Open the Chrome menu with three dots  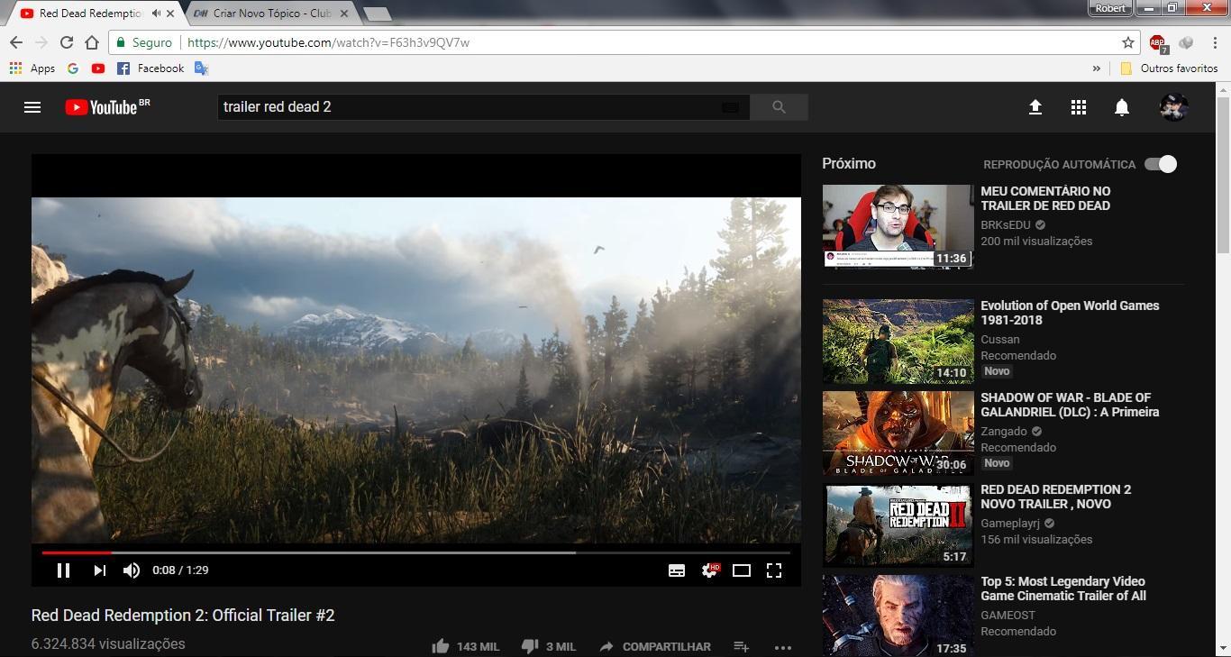[1215, 42]
